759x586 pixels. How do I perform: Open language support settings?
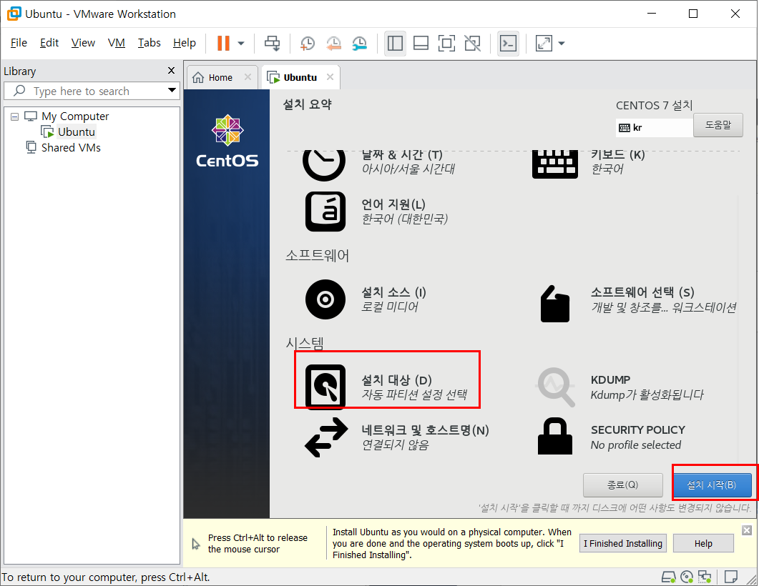point(376,212)
